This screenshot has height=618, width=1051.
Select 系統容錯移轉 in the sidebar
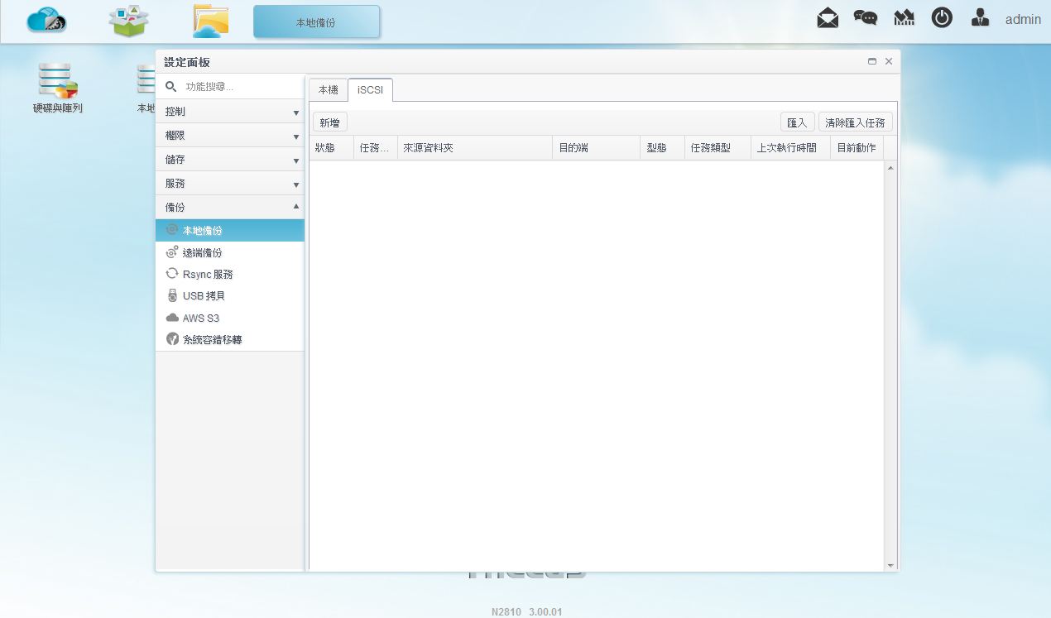coord(230,339)
